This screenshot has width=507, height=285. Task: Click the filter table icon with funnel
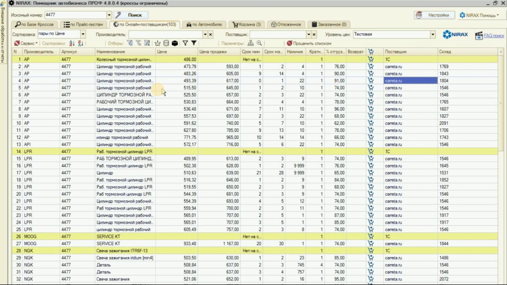point(147,43)
